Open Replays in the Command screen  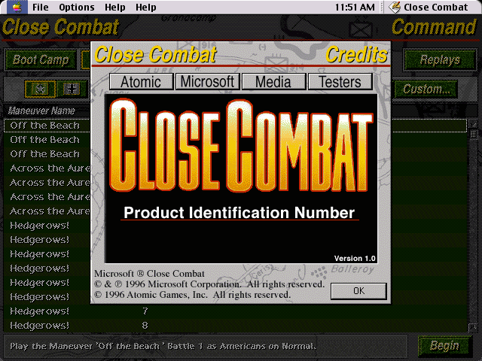coord(440,60)
